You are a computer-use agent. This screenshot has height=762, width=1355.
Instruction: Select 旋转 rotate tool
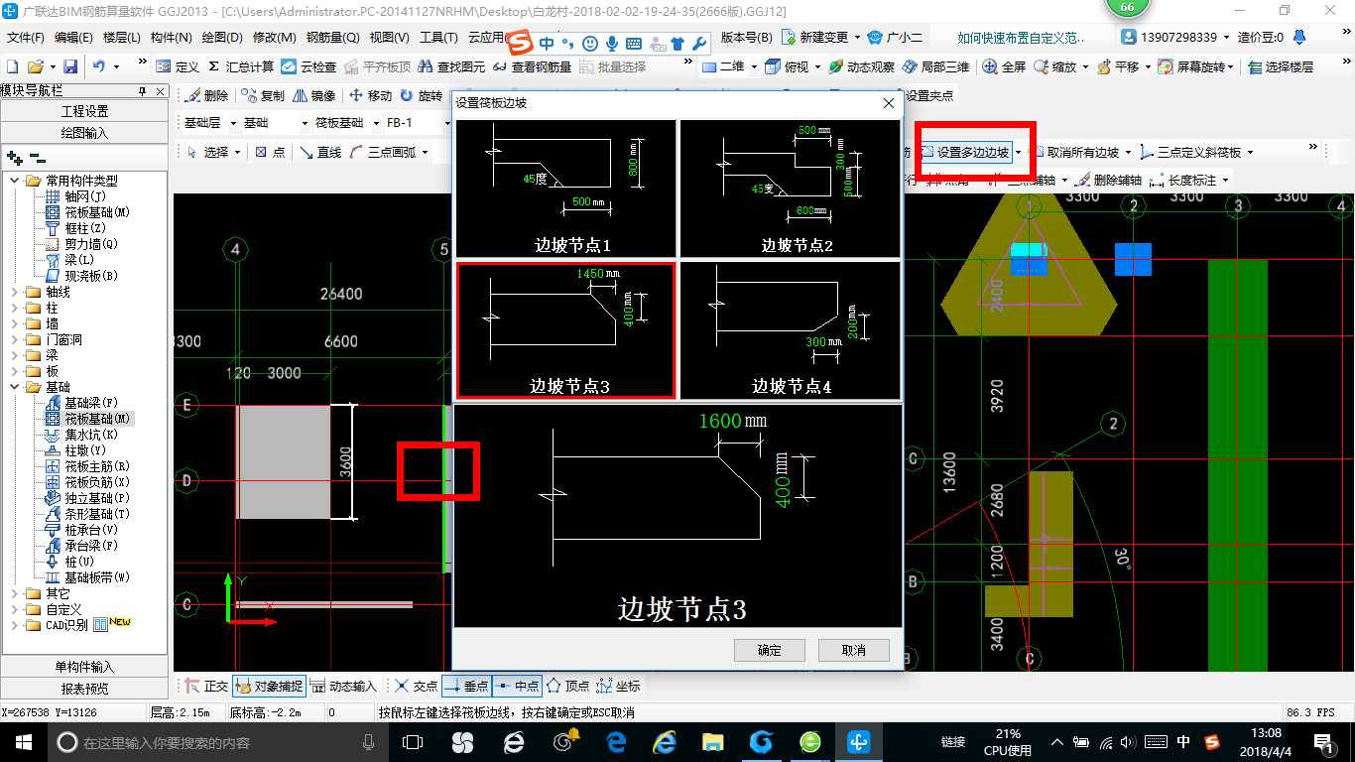coord(422,96)
